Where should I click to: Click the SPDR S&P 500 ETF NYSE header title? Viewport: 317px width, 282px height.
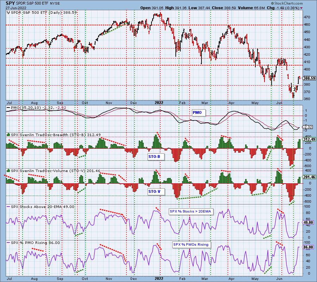(x=38, y=4)
